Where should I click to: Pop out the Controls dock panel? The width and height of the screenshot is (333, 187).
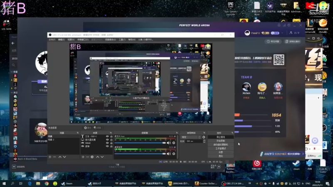point(232,133)
